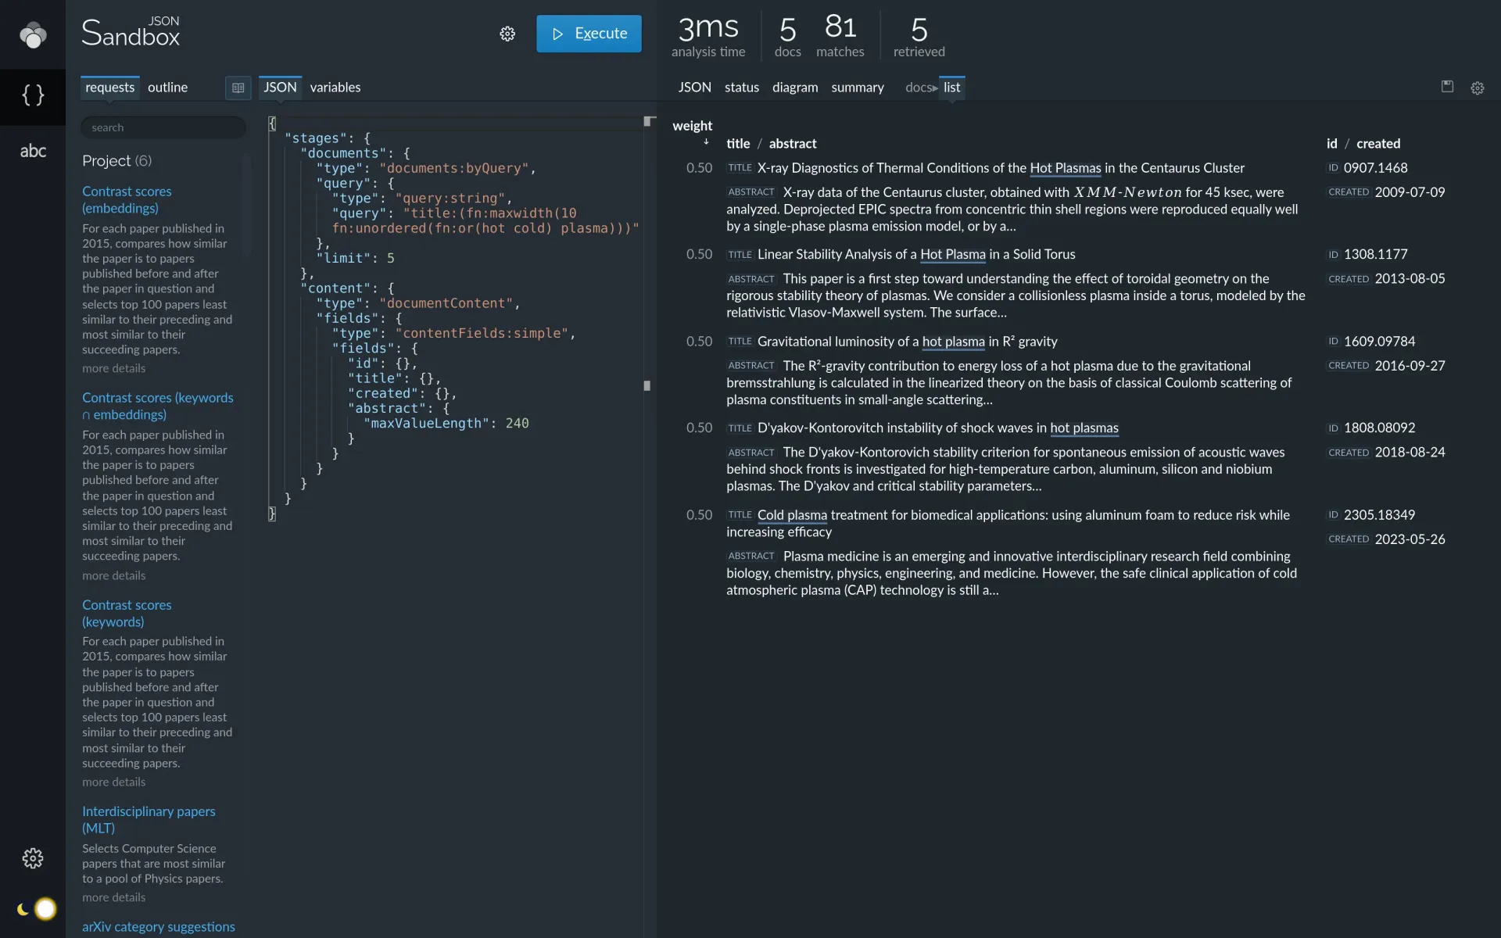Open the diagram tab
This screenshot has width=1501, height=938.
point(795,88)
